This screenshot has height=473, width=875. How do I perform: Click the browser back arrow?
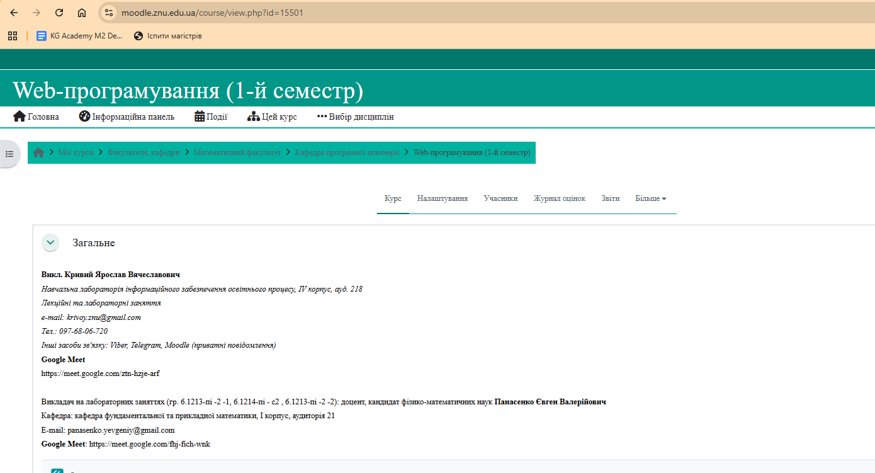14,13
